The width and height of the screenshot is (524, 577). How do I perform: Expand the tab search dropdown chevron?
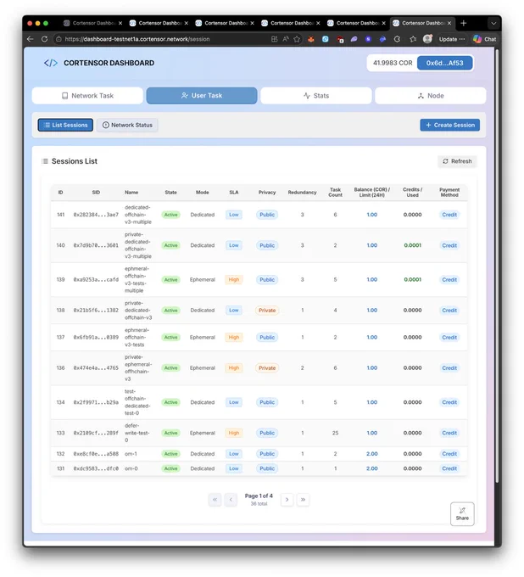coord(493,23)
